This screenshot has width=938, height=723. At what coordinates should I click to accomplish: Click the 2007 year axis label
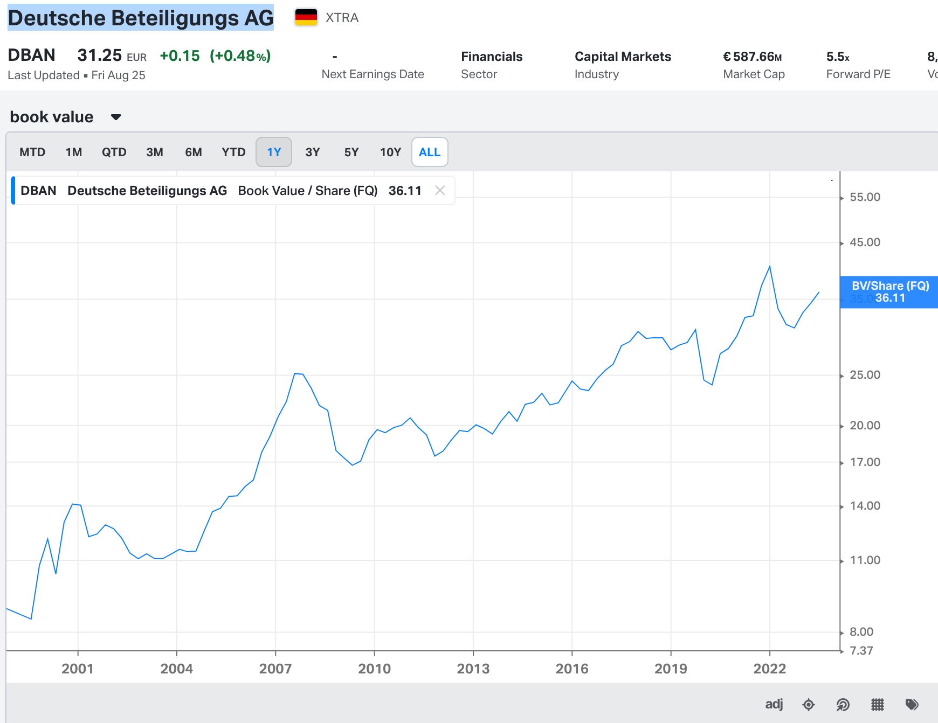275,669
